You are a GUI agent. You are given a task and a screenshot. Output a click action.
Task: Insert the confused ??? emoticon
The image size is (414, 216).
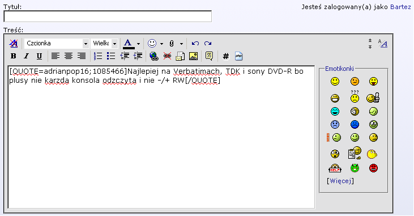(355, 96)
